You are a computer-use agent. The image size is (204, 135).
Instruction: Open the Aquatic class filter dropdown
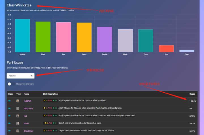(x=18, y=76)
